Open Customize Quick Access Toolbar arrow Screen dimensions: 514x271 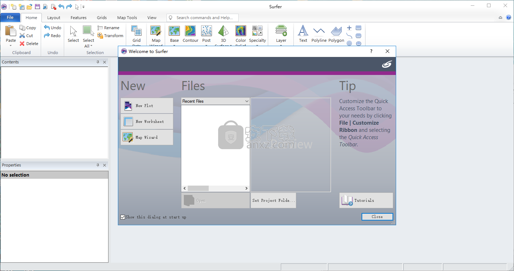[x=84, y=6]
